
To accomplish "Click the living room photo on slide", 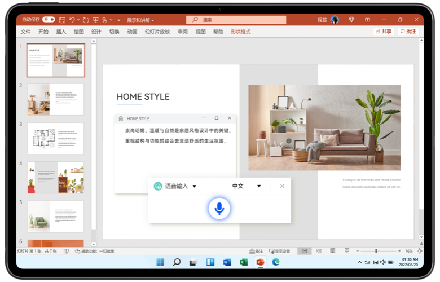I will tap(324, 127).
